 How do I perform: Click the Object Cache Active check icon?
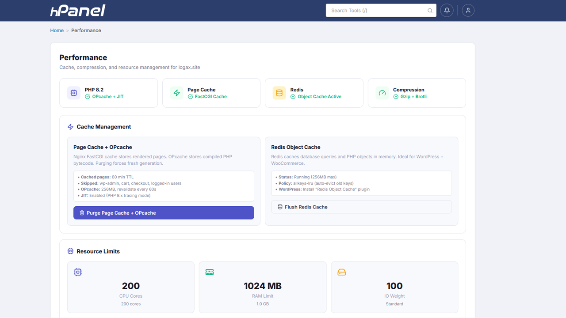tap(293, 97)
